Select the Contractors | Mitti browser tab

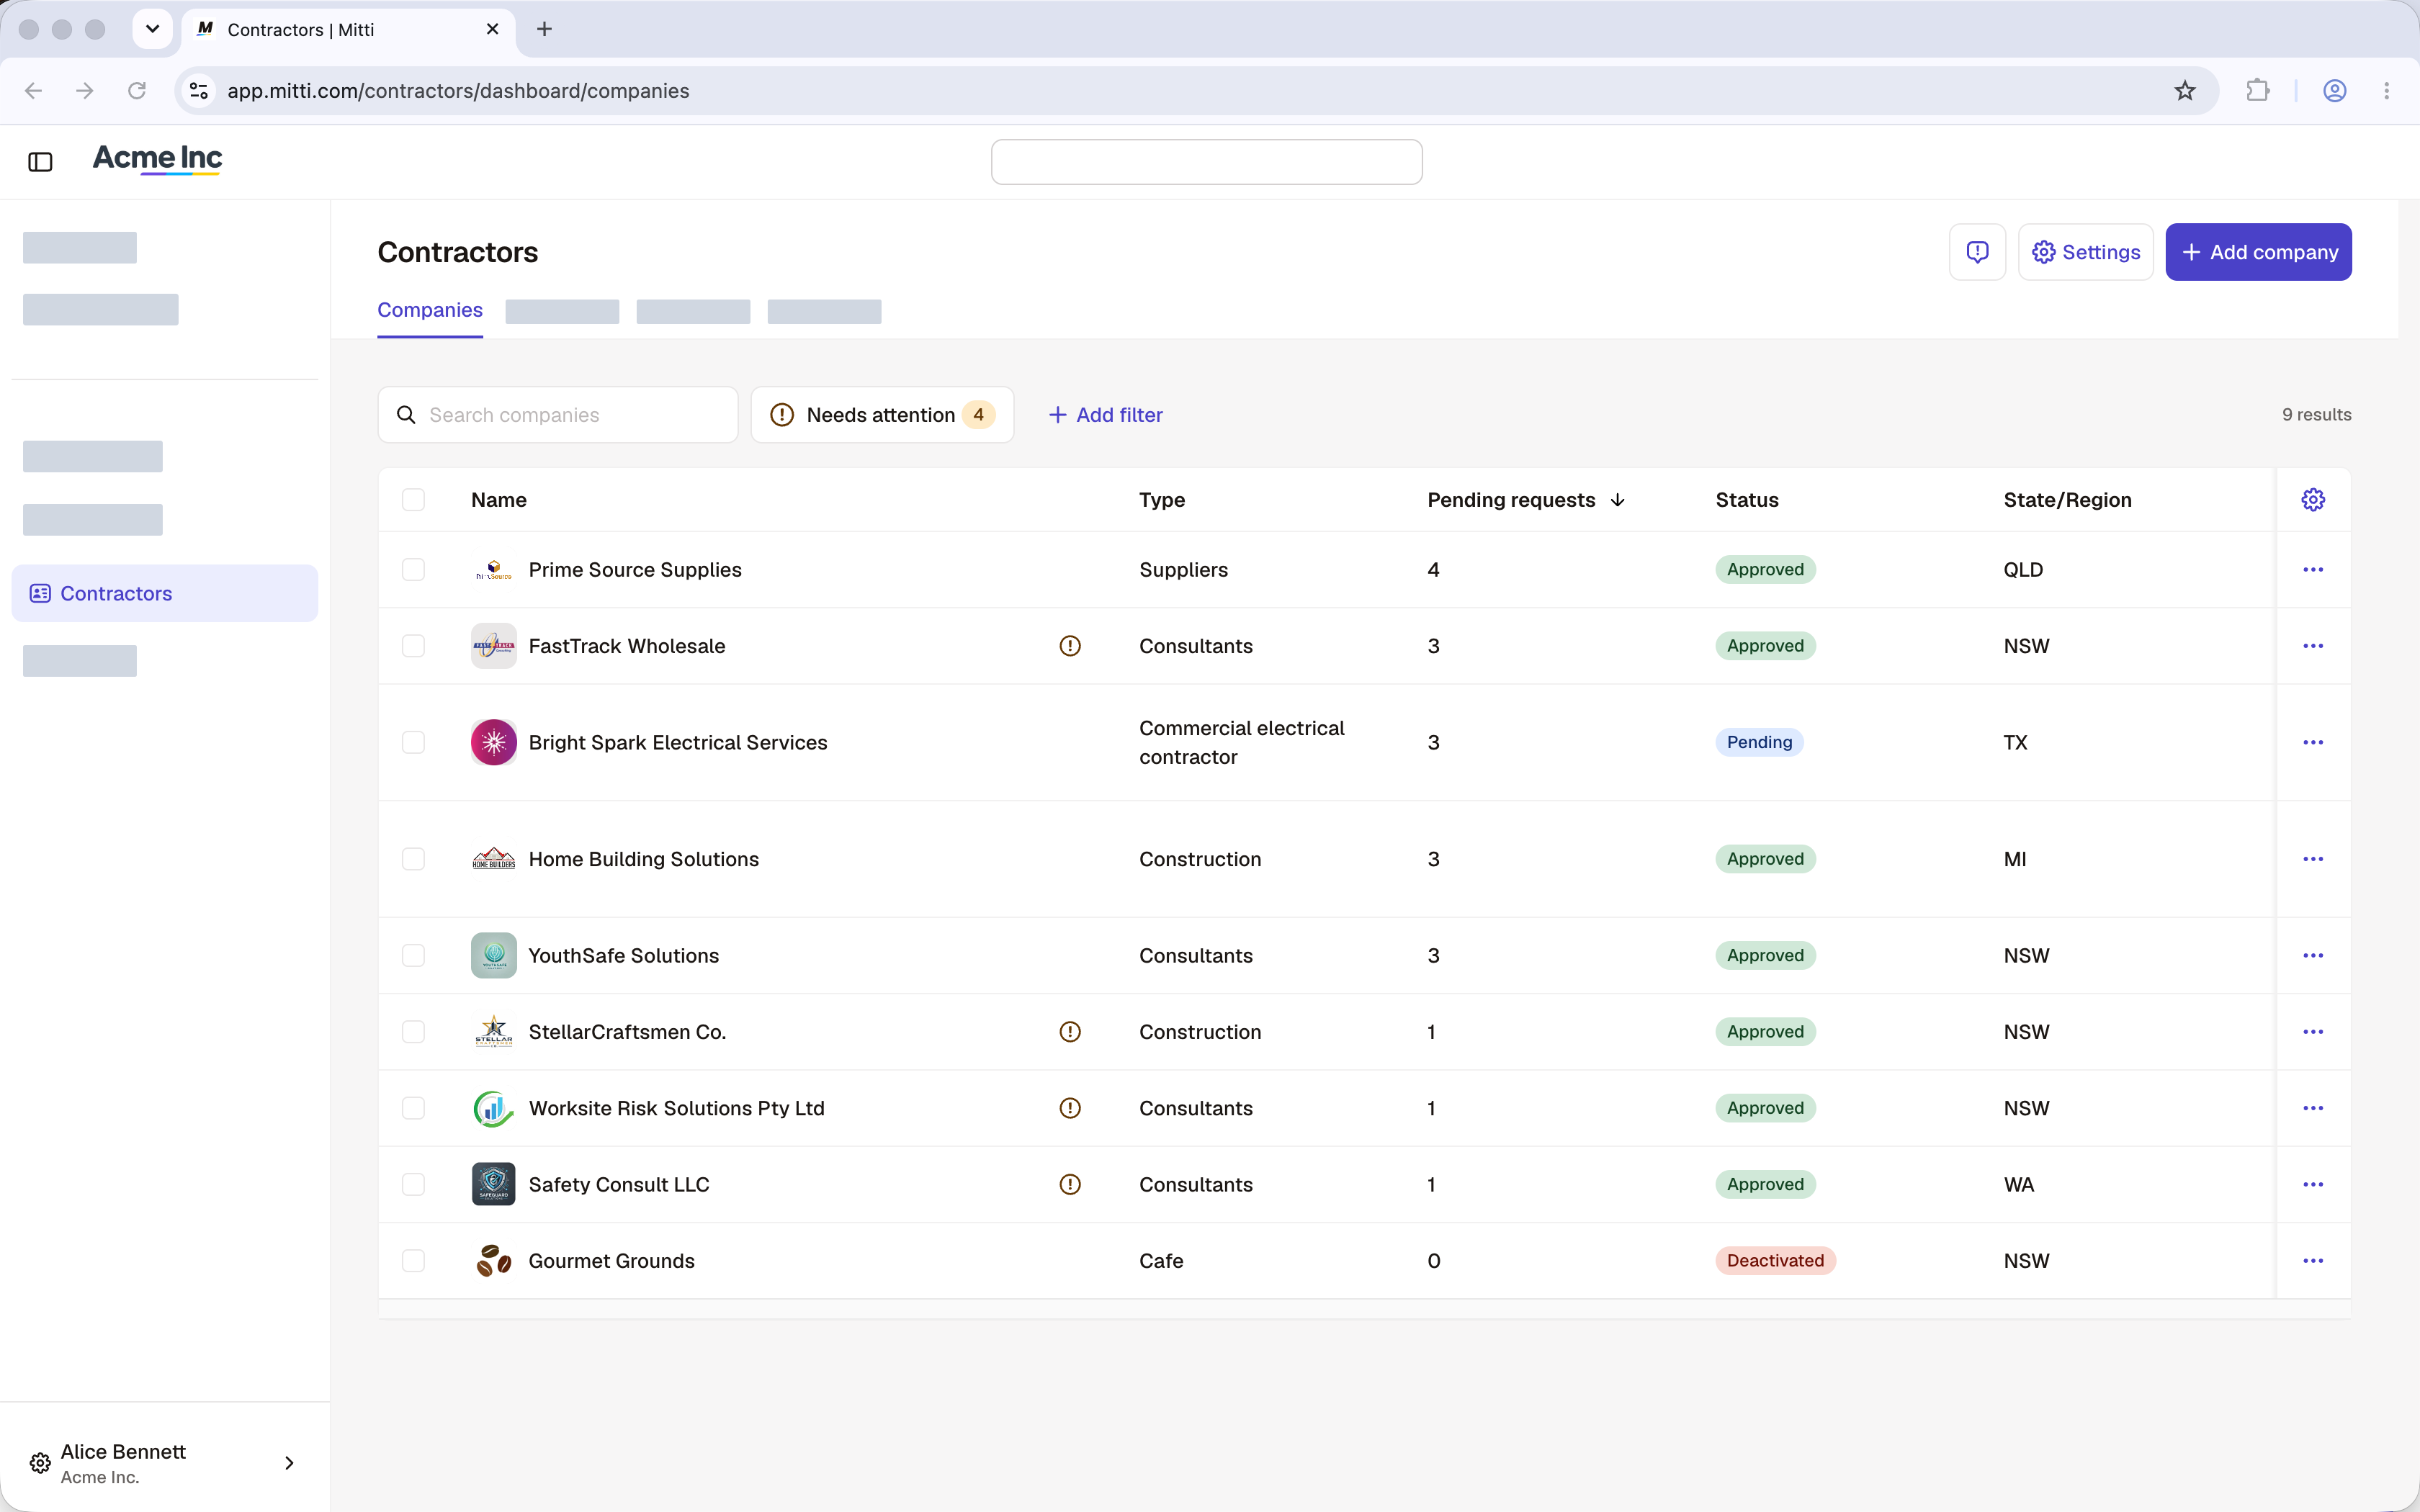[x=348, y=30]
